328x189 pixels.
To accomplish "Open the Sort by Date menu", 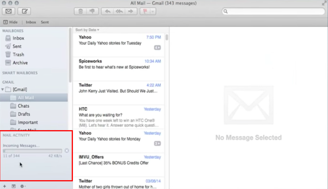I will click(87, 30).
